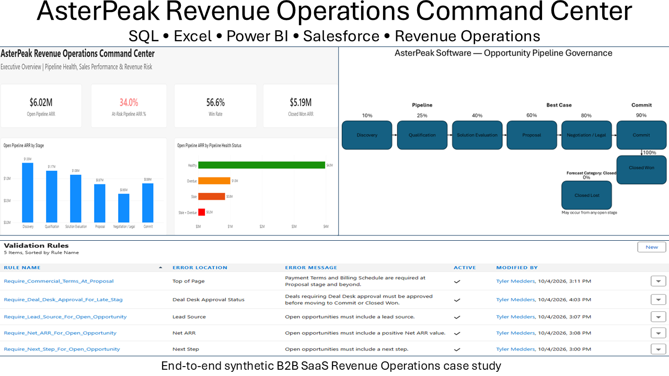Select the Solution Evaluation stage box
This screenshot has height=376, width=669.
click(x=477, y=135)
